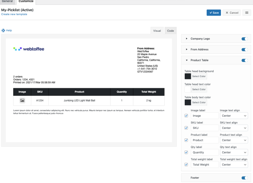Open the Image text align dropdown
Screen dimensions: 253x183
pos(234,116)
